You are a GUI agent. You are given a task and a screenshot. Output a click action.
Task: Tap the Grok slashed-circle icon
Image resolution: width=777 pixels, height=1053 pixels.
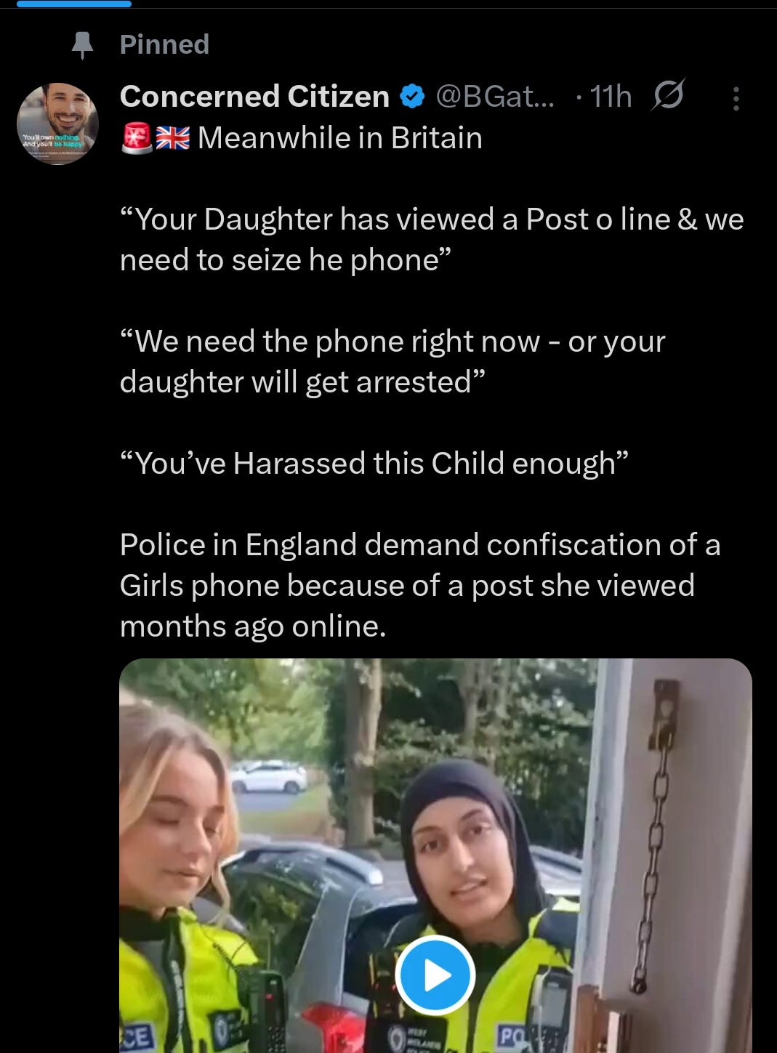pyautogui.click(x=668, y=95)
